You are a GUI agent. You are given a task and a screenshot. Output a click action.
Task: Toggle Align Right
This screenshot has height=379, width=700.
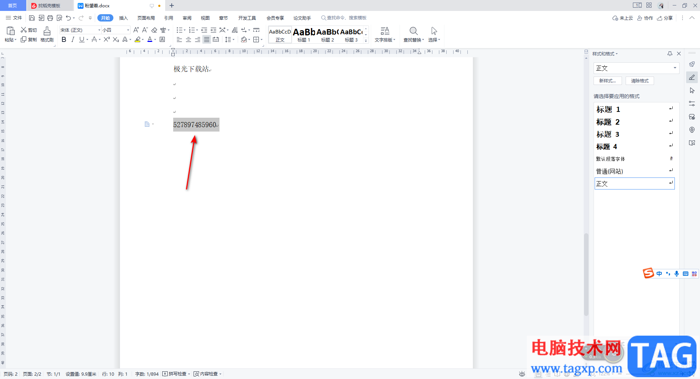tap(197, 39)
